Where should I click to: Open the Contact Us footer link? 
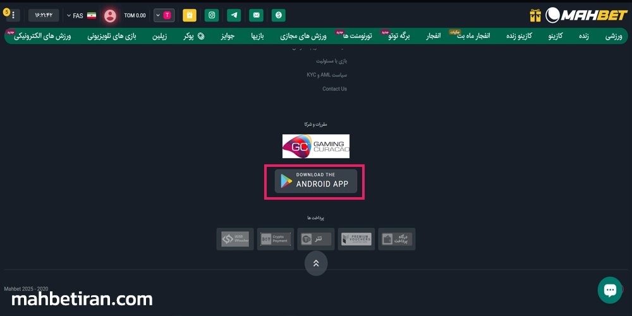click(x=334, y=89)
